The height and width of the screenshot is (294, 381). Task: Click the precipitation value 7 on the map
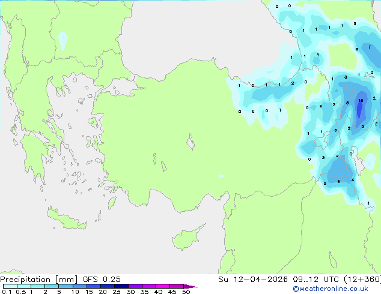point(370,47)
